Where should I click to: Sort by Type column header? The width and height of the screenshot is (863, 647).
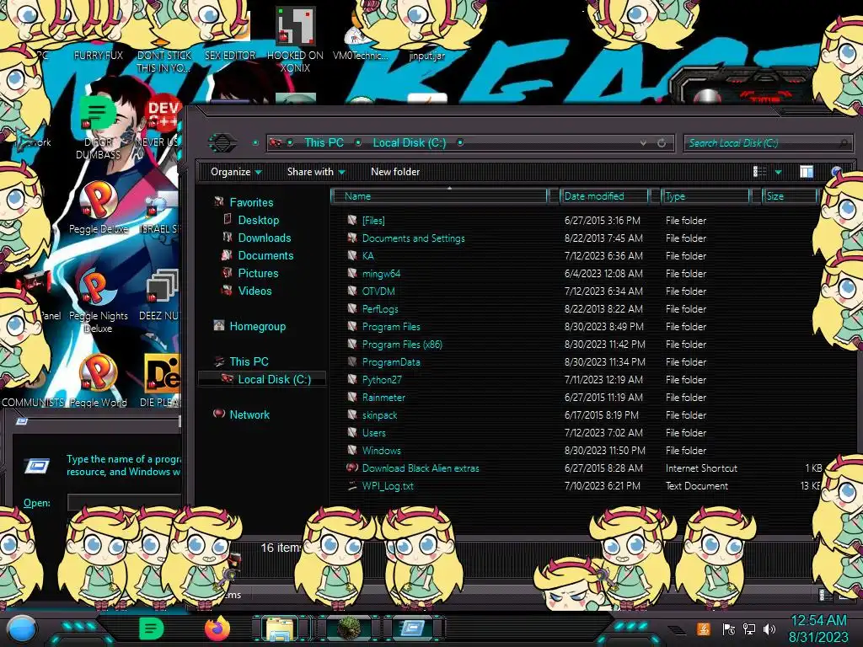(705, 196)
